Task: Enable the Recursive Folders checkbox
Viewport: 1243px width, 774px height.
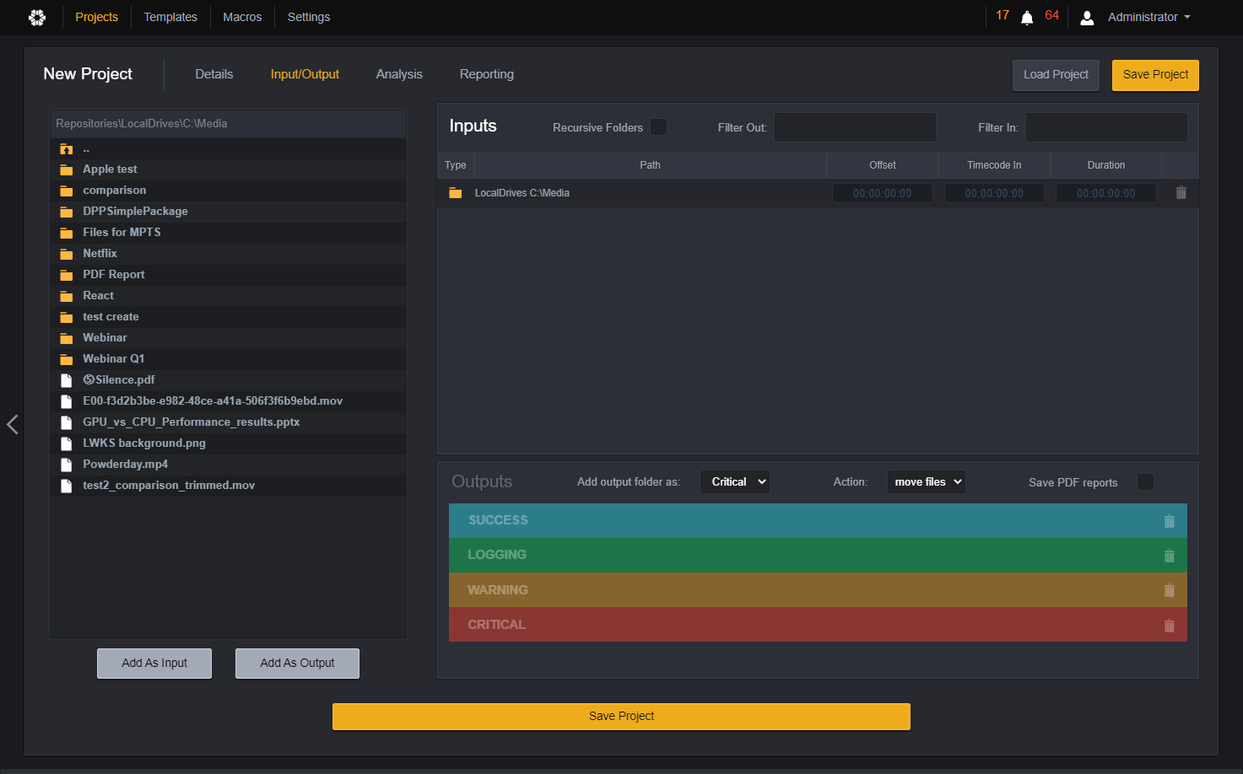Action: [659, 127]
